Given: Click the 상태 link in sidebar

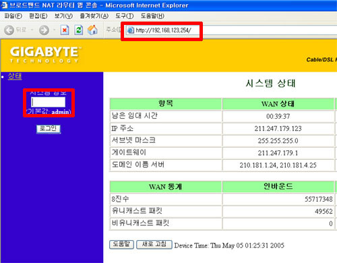Looking at the screenshot, I should click(15, 76).
